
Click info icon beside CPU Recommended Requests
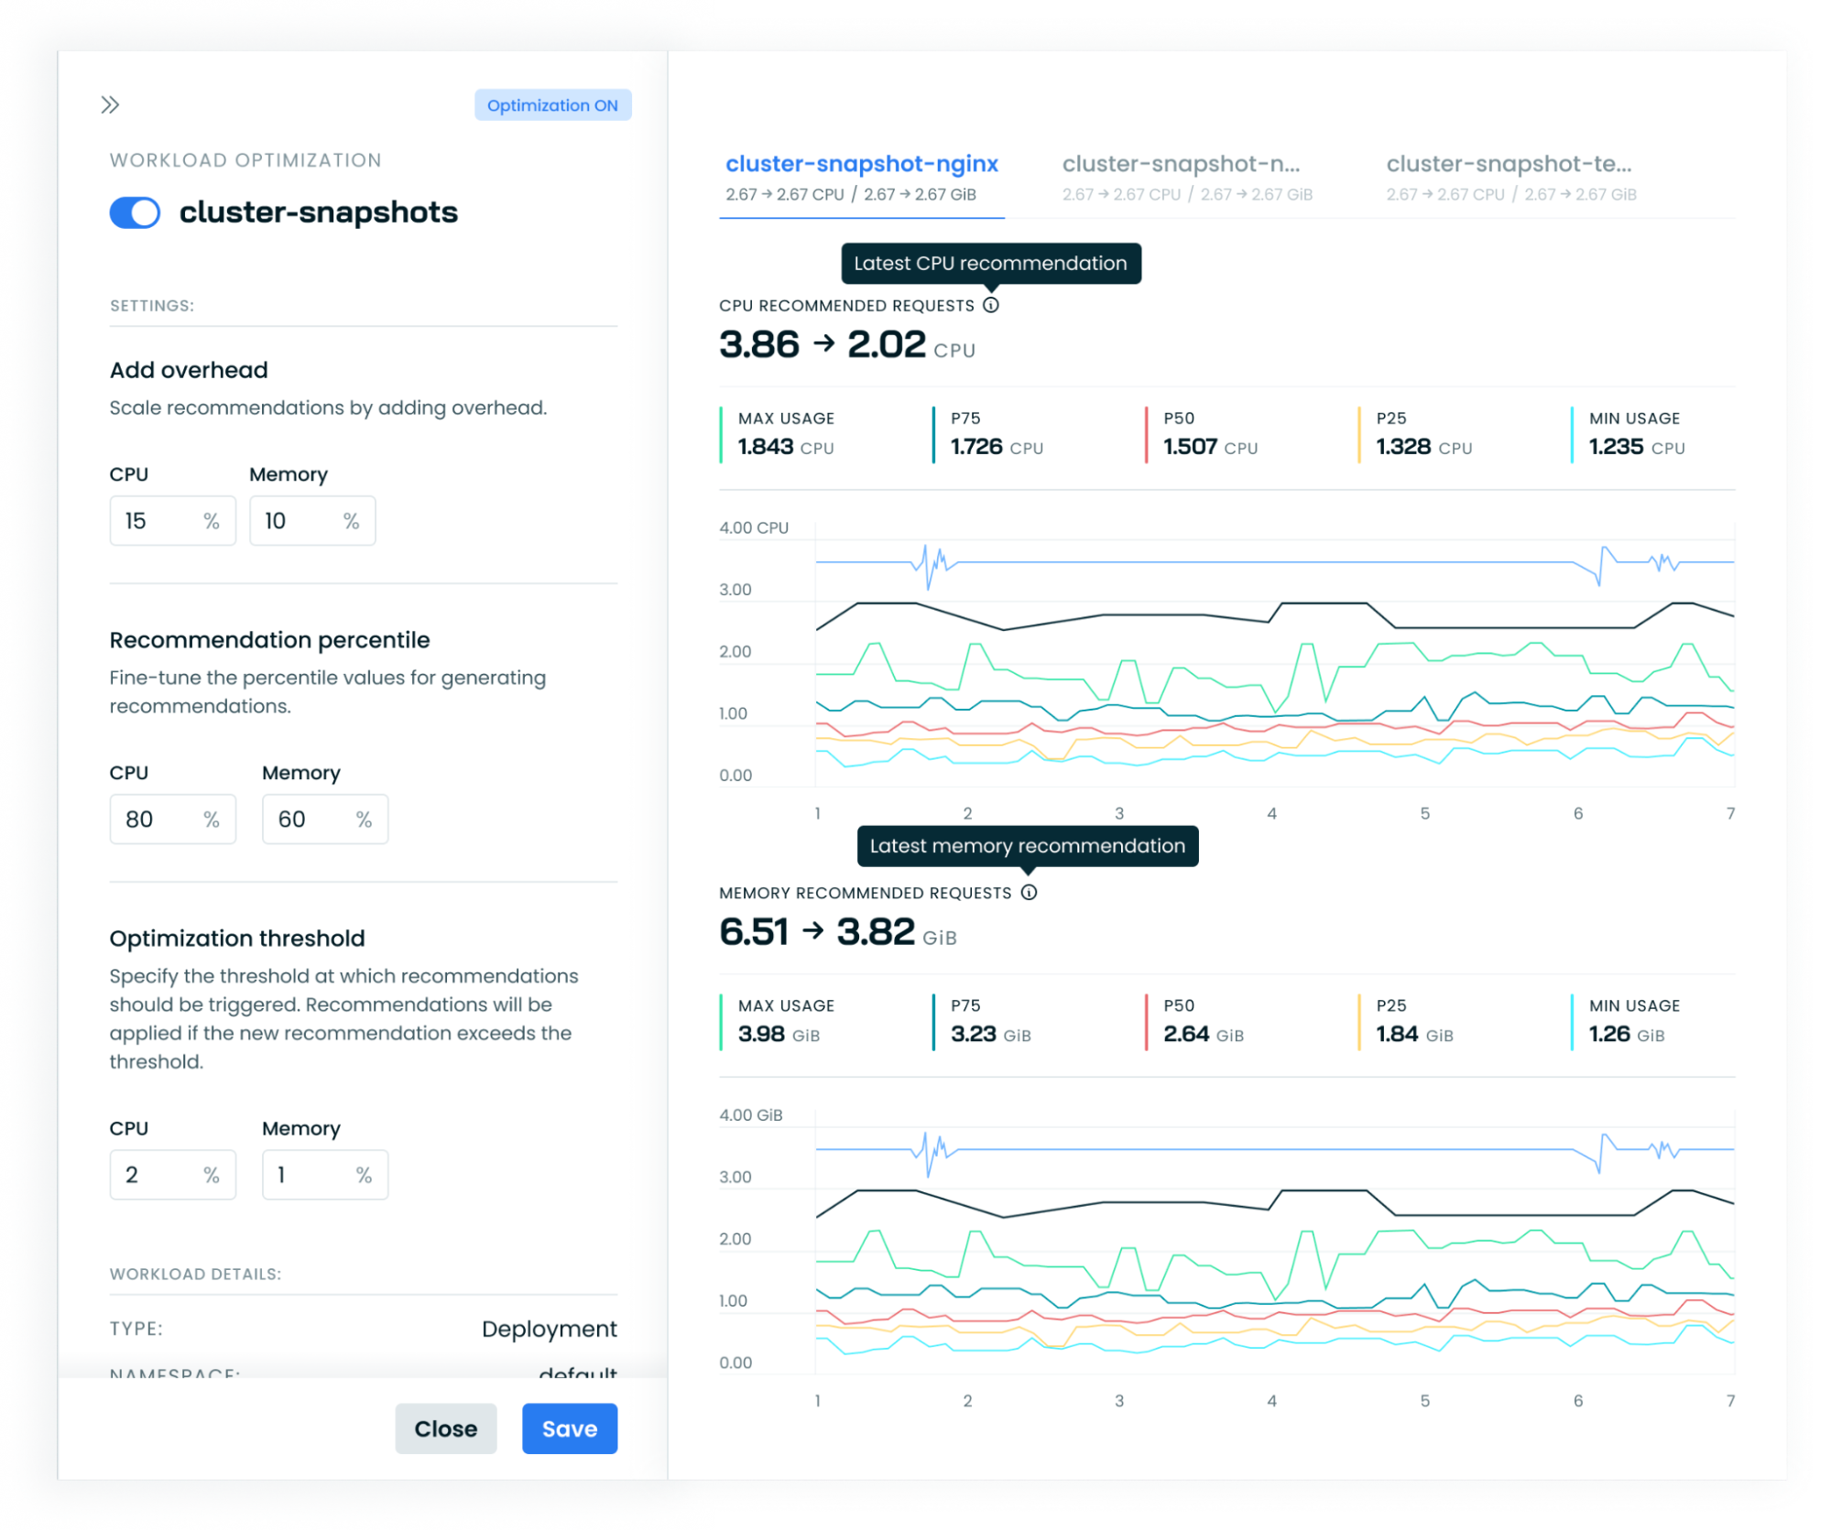(991, 305)
